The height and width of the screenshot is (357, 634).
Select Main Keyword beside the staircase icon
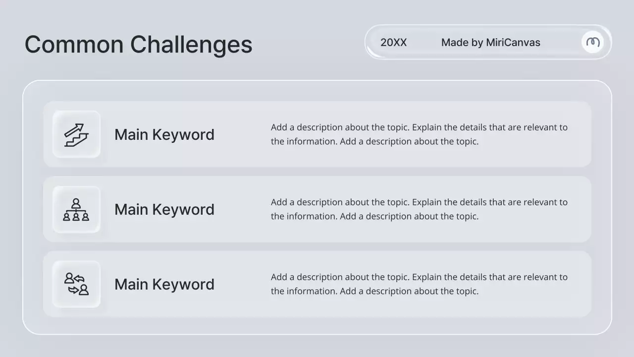164,135
